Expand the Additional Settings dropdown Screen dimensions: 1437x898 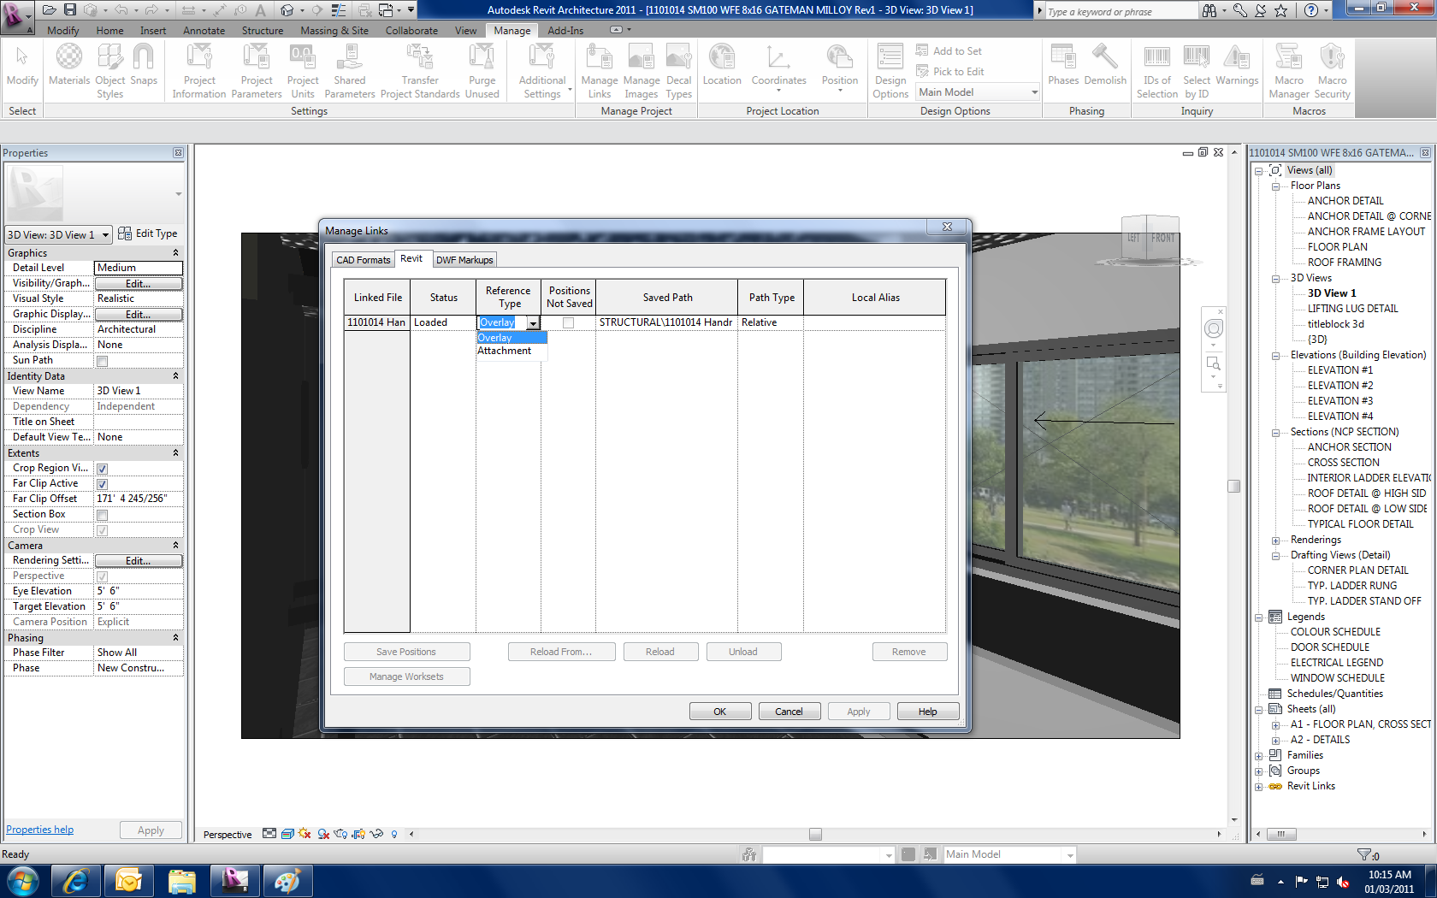click(543, 71)
